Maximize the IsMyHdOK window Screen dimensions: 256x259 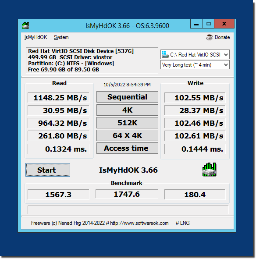pos(209,24)
